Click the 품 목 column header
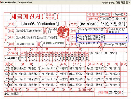Image resolution: width=131 pixels, height=99 pixels. pyautogui.click(x=27, y=64)
